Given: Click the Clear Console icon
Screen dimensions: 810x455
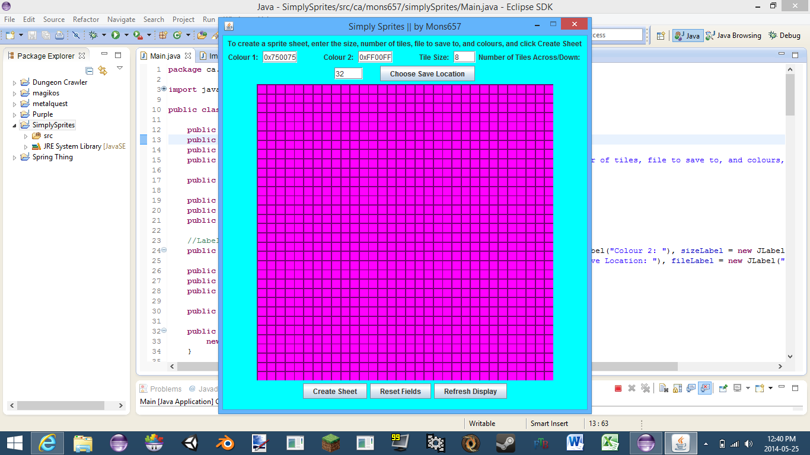Looking at the screenshot, I should [x=664, y=389].
